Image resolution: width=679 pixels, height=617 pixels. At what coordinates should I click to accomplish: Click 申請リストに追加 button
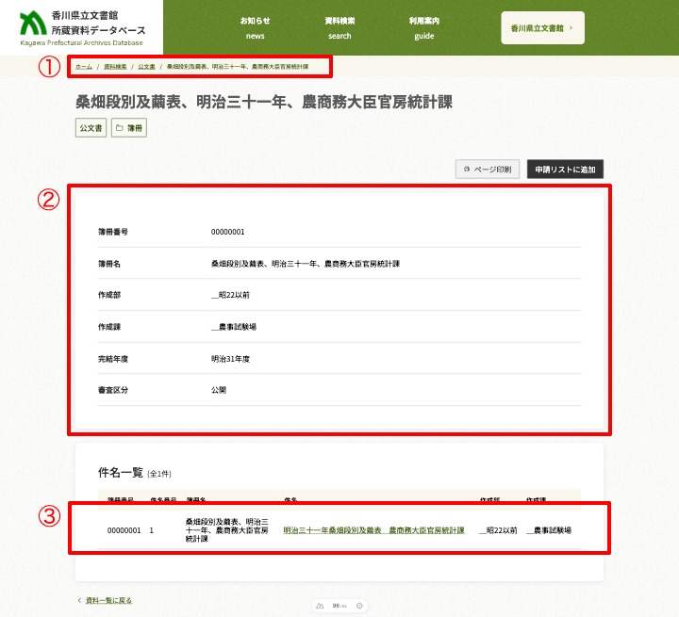[x=565, y=170]
